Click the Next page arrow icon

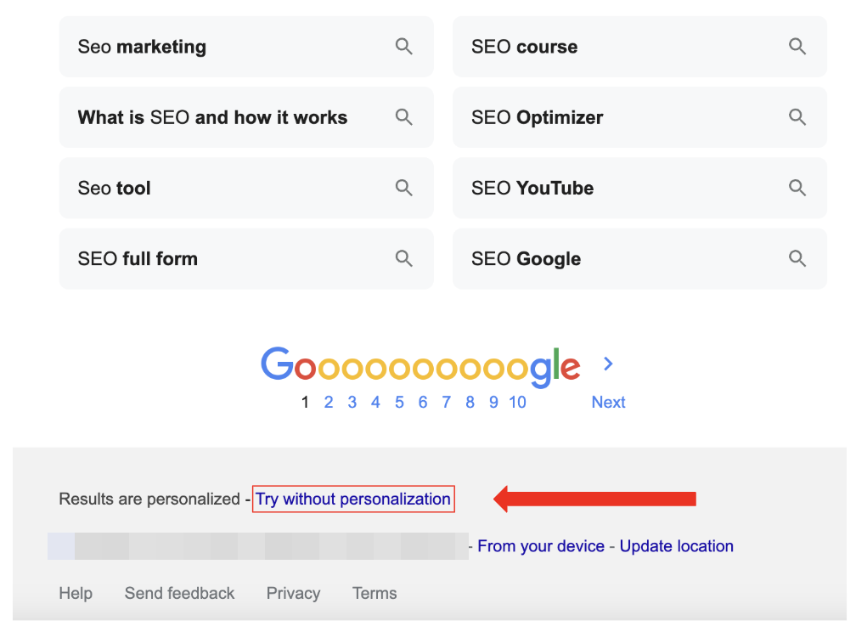tap(608, 364)
